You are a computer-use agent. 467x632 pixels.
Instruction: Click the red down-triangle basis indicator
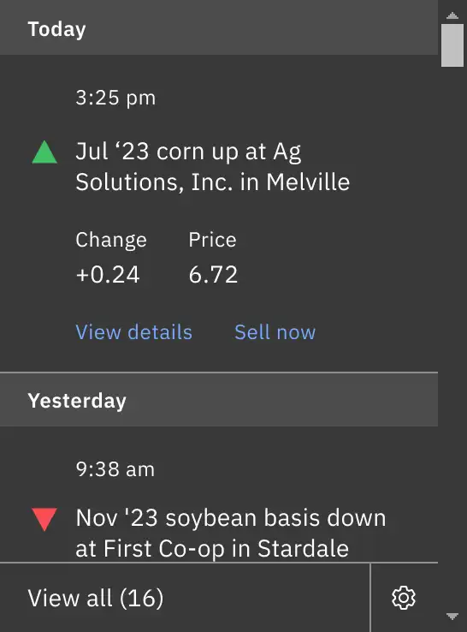(44, 519)
